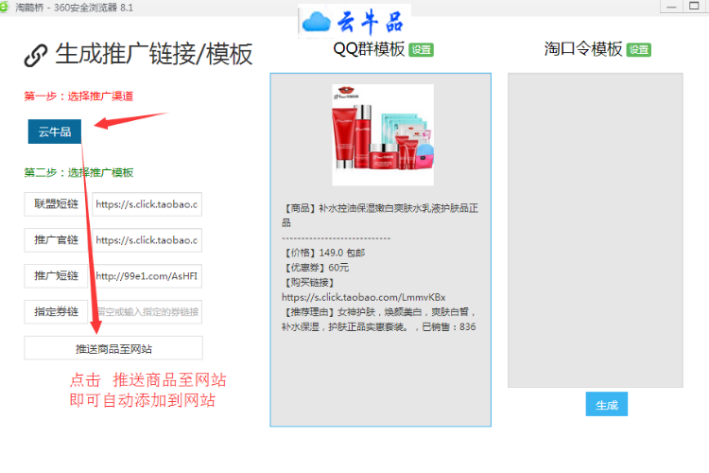709x473 pixels.
Task: Click the s.click.taobao.com/LmmvKBx purchase link
Action: pyautogui.click(x=364, y=297)
